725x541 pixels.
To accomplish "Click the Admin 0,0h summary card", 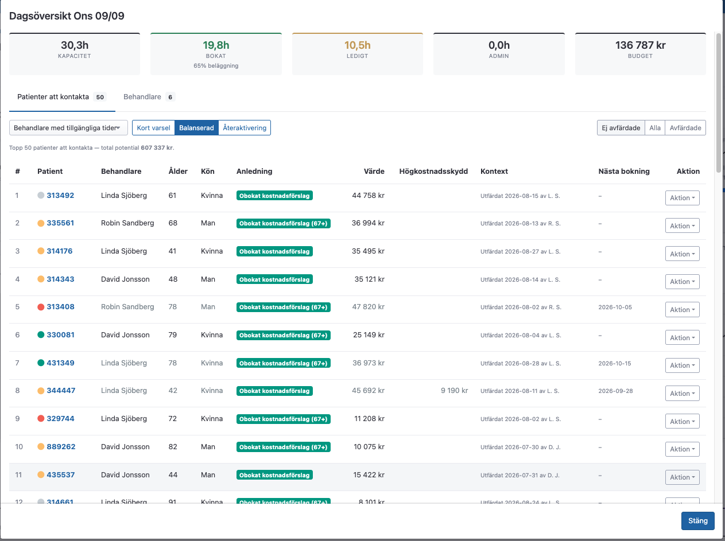I will 499,54.
